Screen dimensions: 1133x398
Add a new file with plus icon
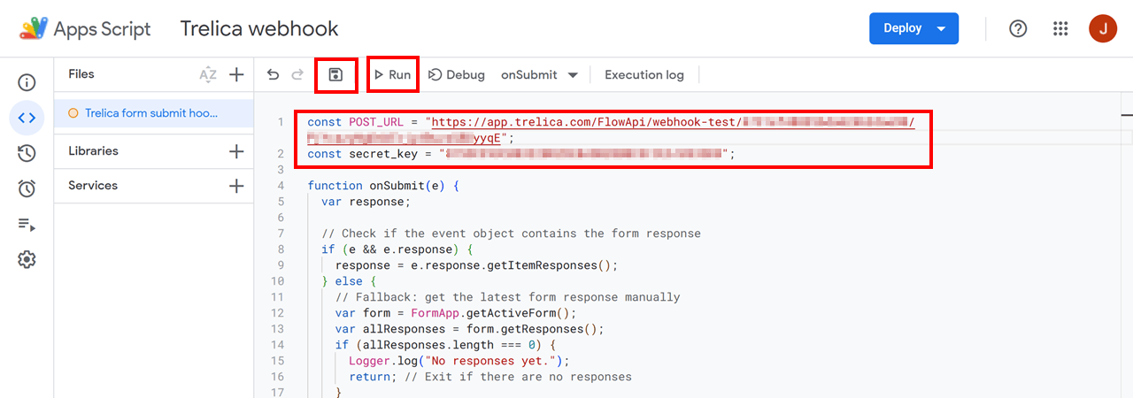point(236,75)
